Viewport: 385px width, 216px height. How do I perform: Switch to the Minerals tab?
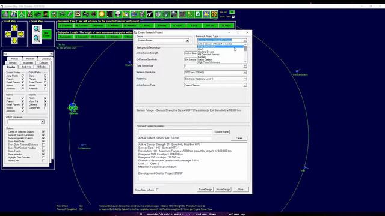30,59
